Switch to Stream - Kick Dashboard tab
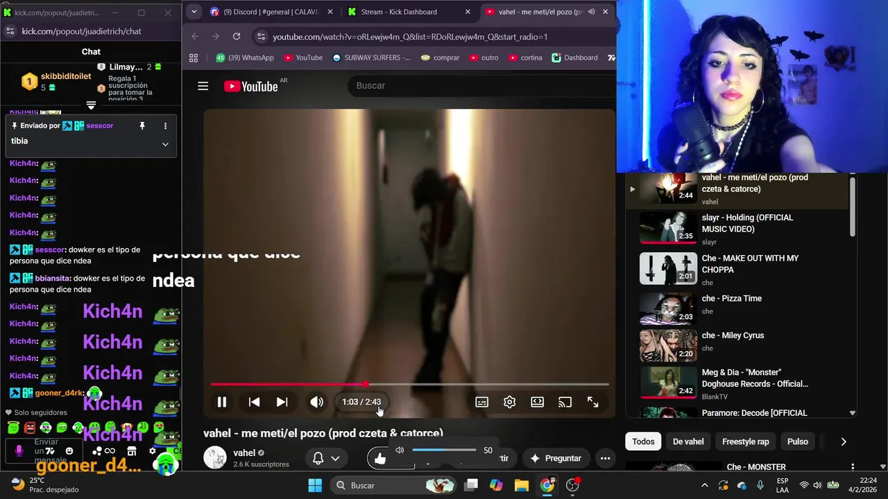The height and width of the screenshot is (499, 888). click(409, 12)
